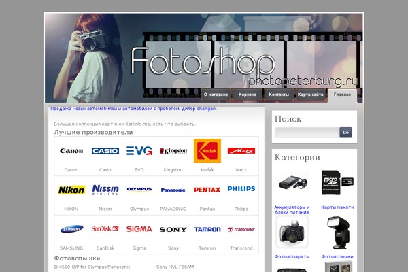Click the Sigma text label
Image resolution: width=408 pixels, height=272 pixels.
click(139, 248)
